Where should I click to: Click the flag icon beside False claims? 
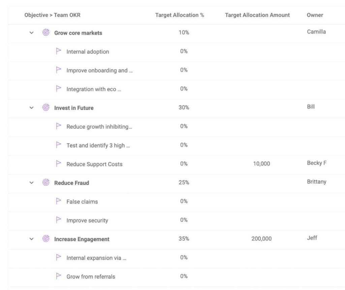58,201
